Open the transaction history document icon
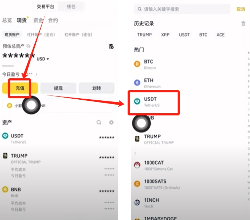Viewport: 250px width, 220px height. [x=111, y=47]
